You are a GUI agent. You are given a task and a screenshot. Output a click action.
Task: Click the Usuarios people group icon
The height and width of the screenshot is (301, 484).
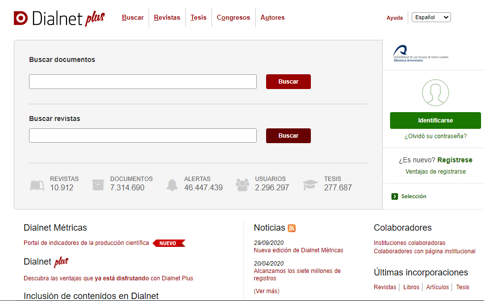pyautogui.click(x=242, y=185)
